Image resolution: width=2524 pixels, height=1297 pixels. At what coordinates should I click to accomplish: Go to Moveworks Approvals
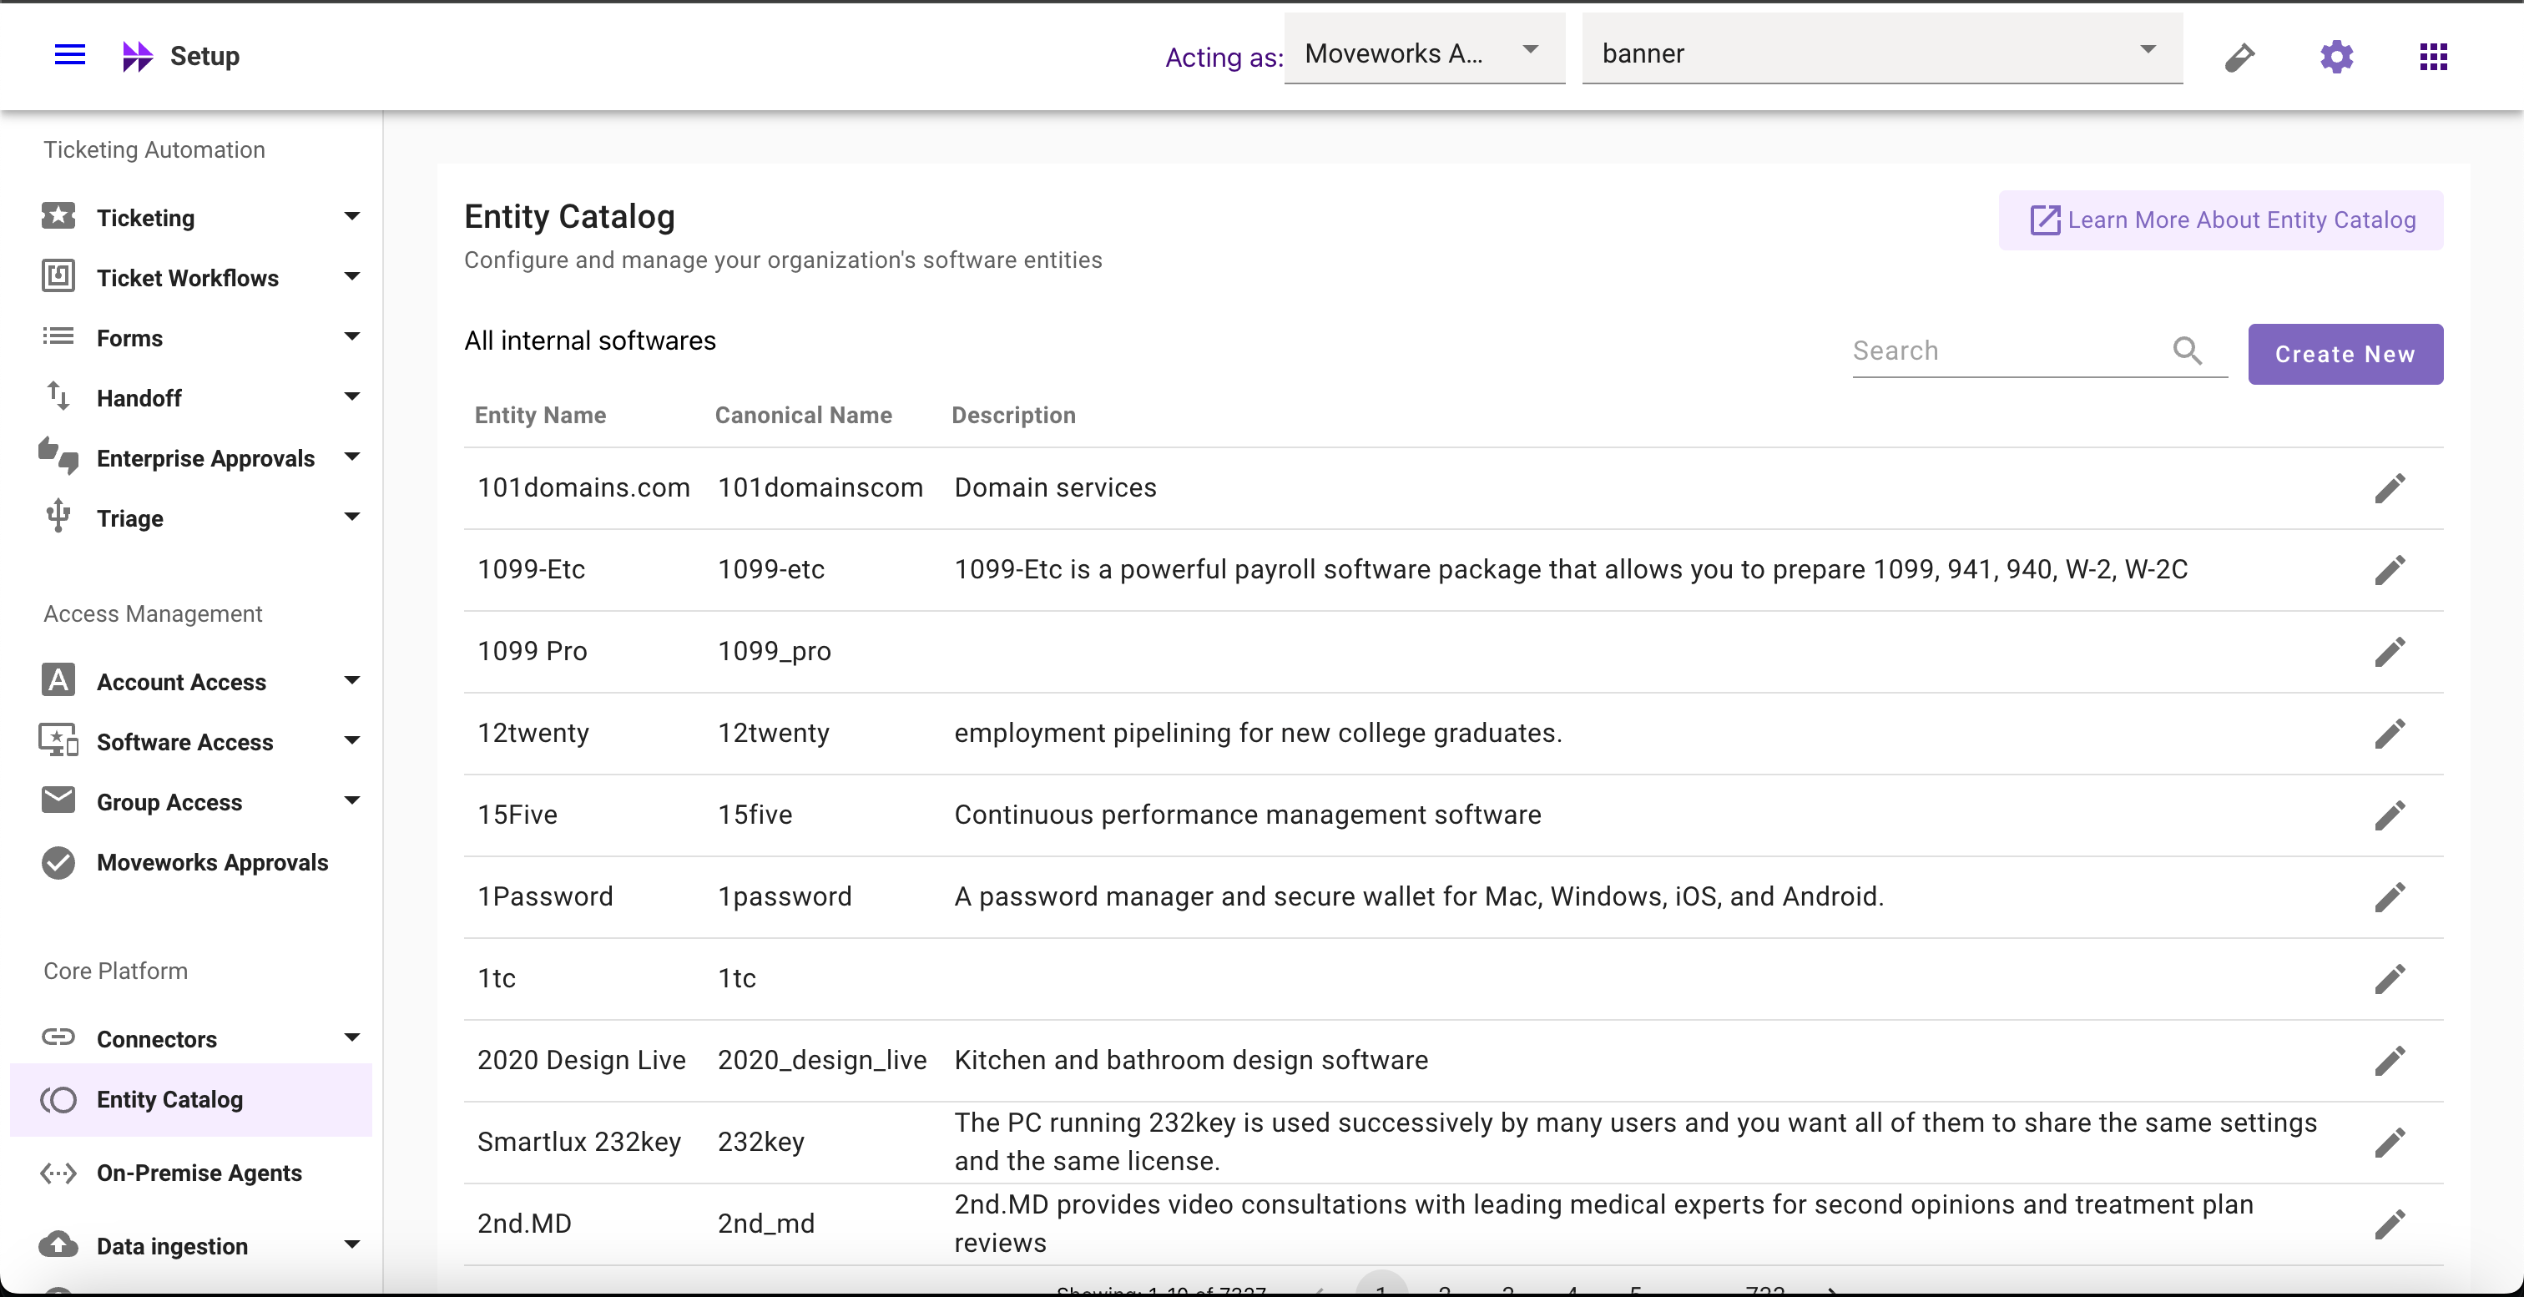pyautogui.click(x=212, y=862)
